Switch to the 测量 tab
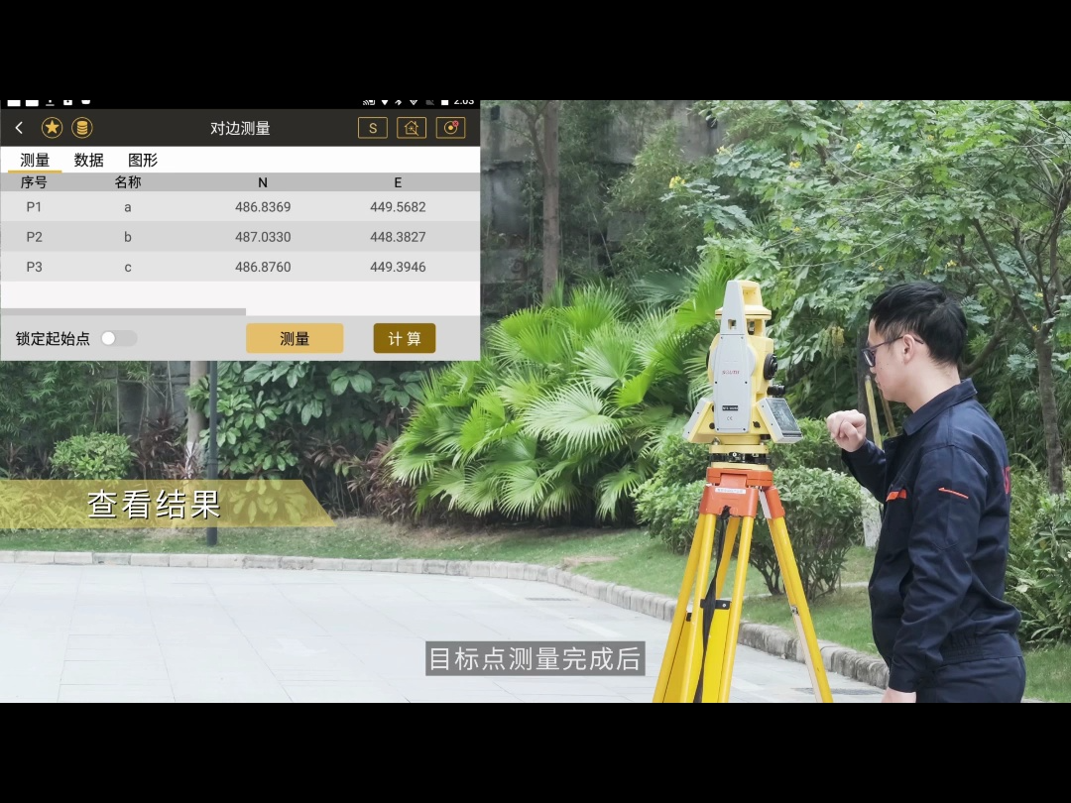 click(35, 160)
